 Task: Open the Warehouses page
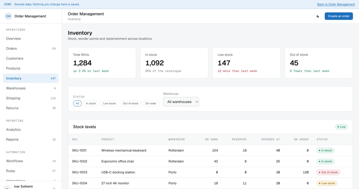click(31, 88)
